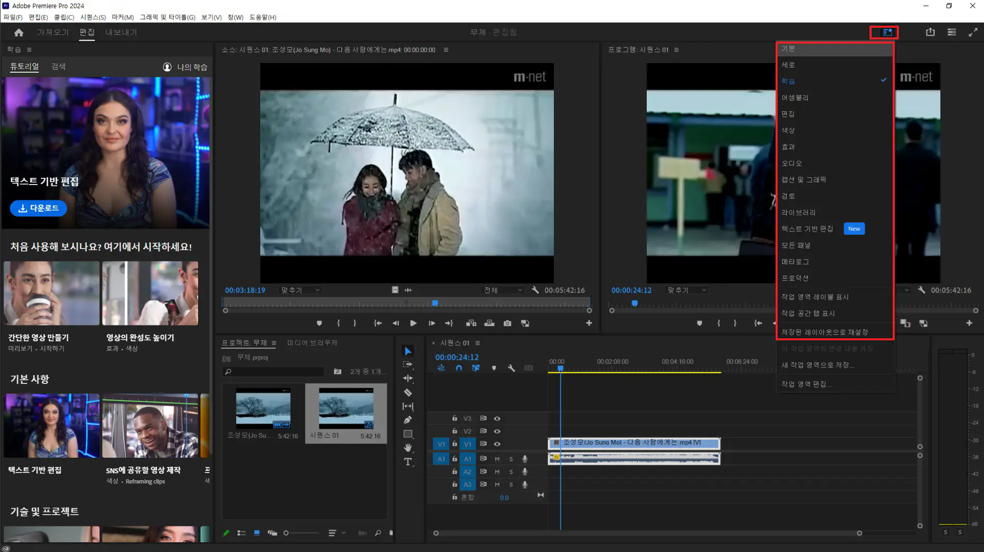The width and height of the screenshot is (984, 552).
Task: Add marker in Source monitor
Action: coord(319,323)
